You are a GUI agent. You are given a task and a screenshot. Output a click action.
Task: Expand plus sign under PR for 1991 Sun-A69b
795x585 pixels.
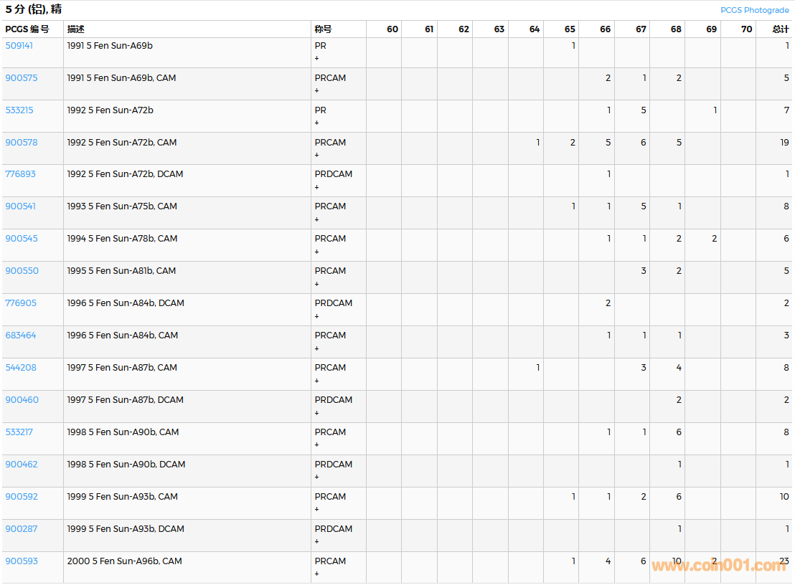tap(316, 58)
